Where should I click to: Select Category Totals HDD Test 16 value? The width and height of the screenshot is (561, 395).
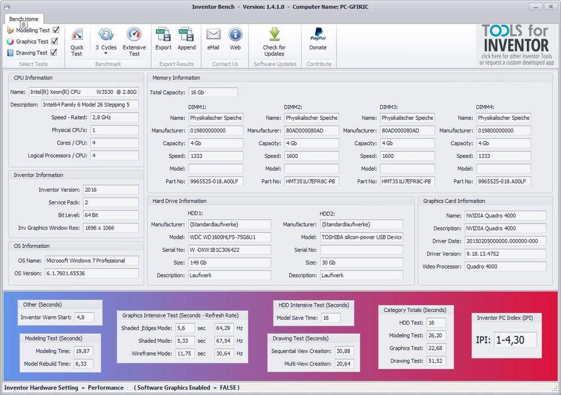click(436, 323)
